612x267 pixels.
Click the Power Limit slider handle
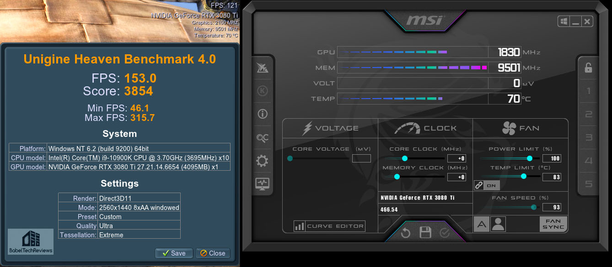click(x=530, y=158)
